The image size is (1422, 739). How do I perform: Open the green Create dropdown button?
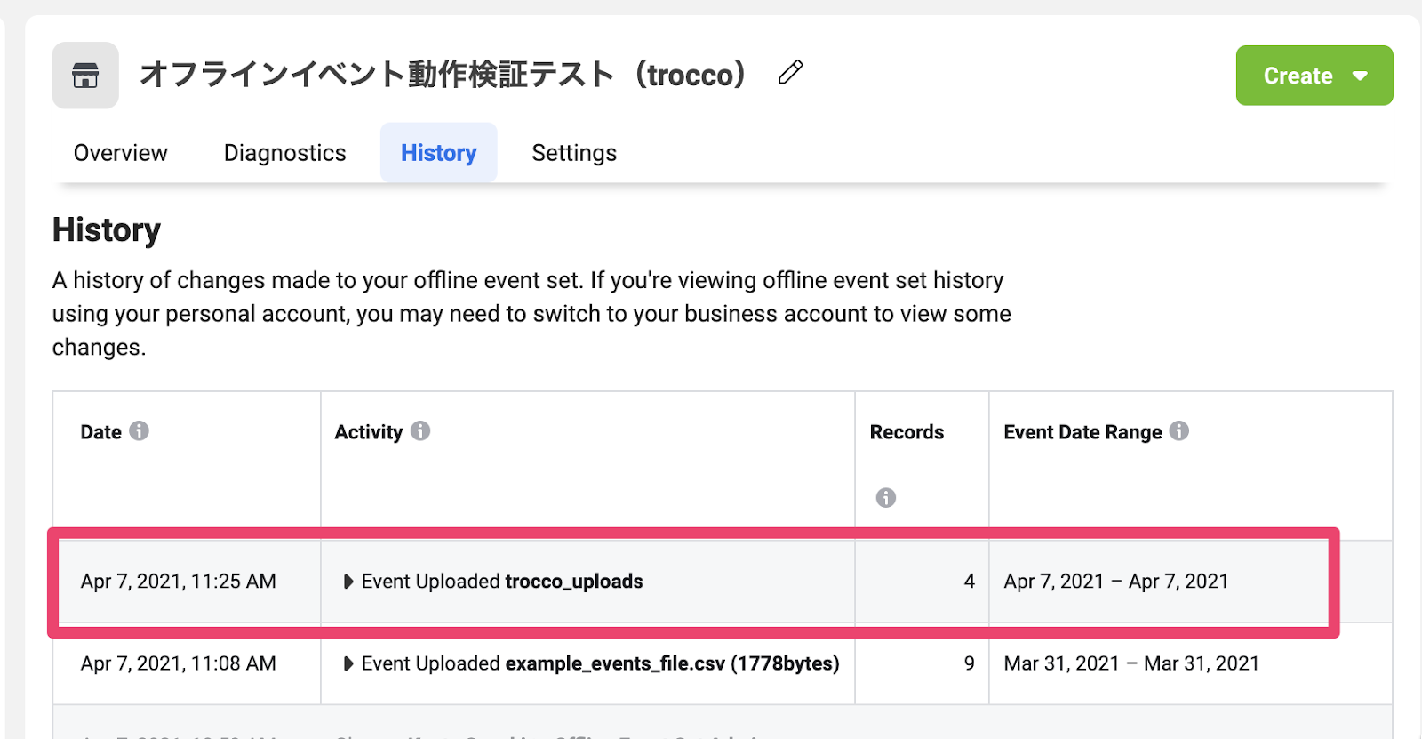tap(1314, 76)
